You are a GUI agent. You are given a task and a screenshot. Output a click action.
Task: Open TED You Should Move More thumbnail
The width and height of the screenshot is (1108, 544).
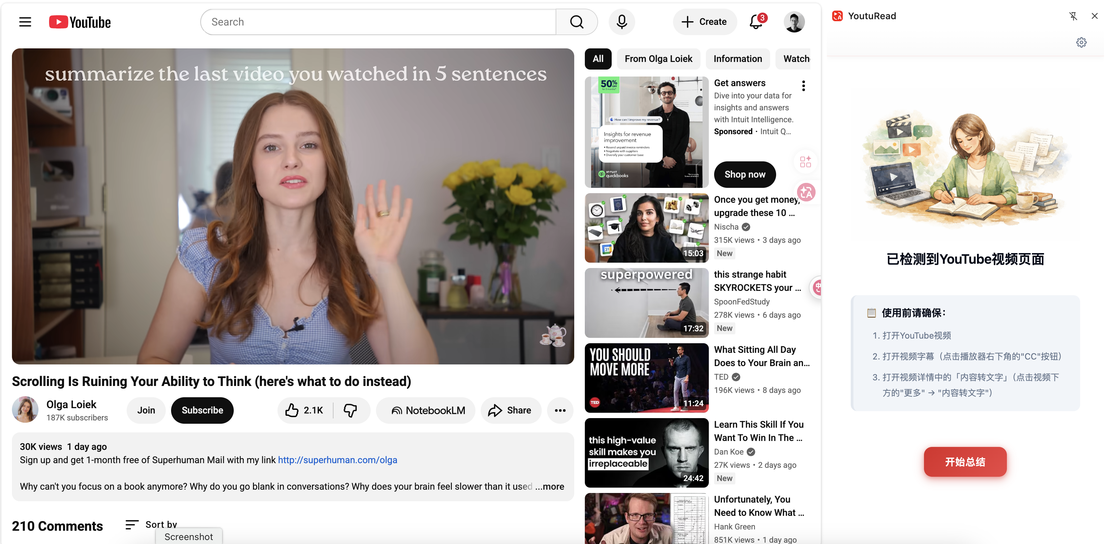coord(646,378)
